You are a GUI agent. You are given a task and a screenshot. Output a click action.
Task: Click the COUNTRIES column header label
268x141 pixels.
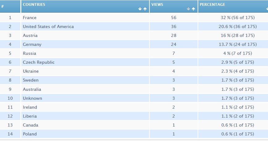[x=34, y=5]
